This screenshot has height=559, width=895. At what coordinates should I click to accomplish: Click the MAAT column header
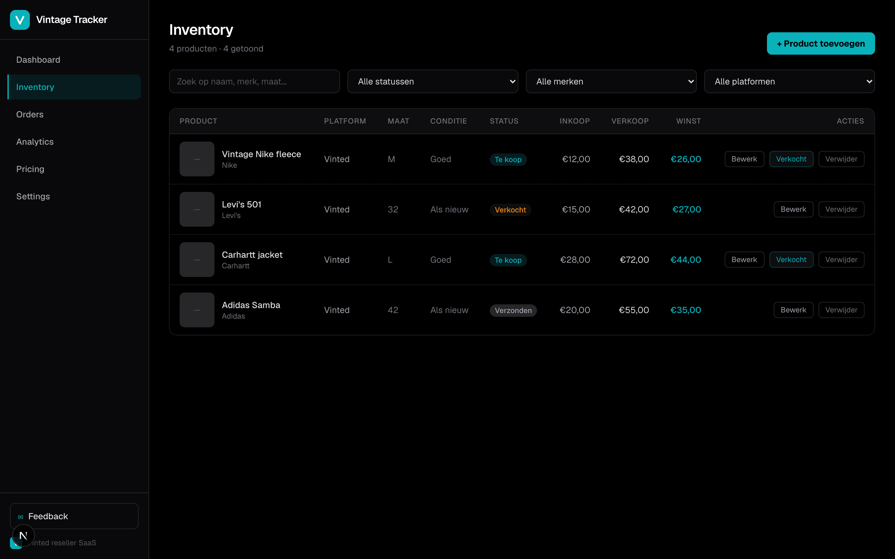tap(398, 121)
